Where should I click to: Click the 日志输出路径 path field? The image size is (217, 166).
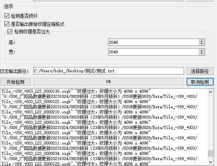click(108, 71)
